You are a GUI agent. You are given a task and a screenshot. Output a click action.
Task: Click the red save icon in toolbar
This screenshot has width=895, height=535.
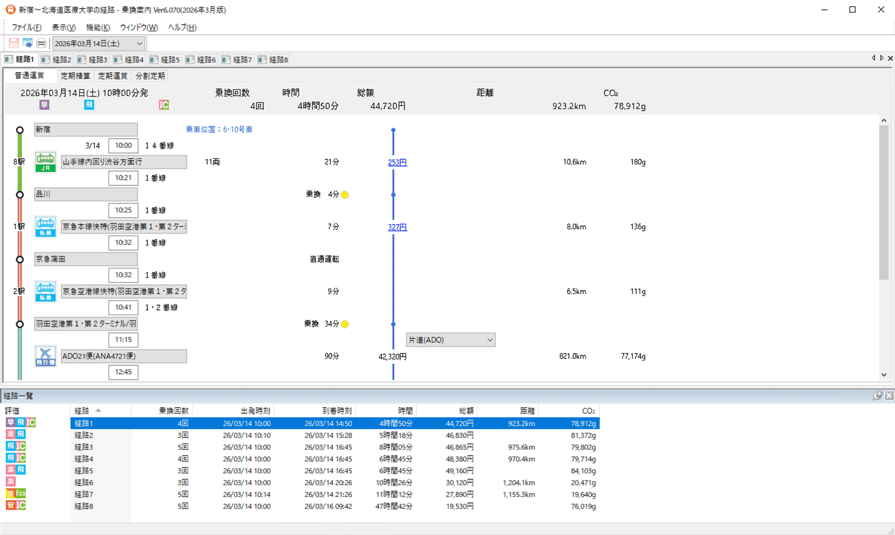tap(14, 43)
